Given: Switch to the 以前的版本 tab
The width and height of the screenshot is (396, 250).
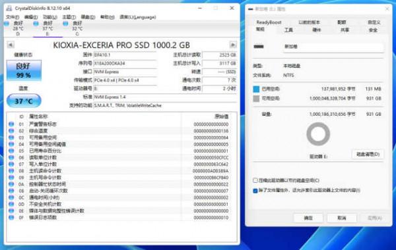Looking at the screenshot, I should 309,22.
